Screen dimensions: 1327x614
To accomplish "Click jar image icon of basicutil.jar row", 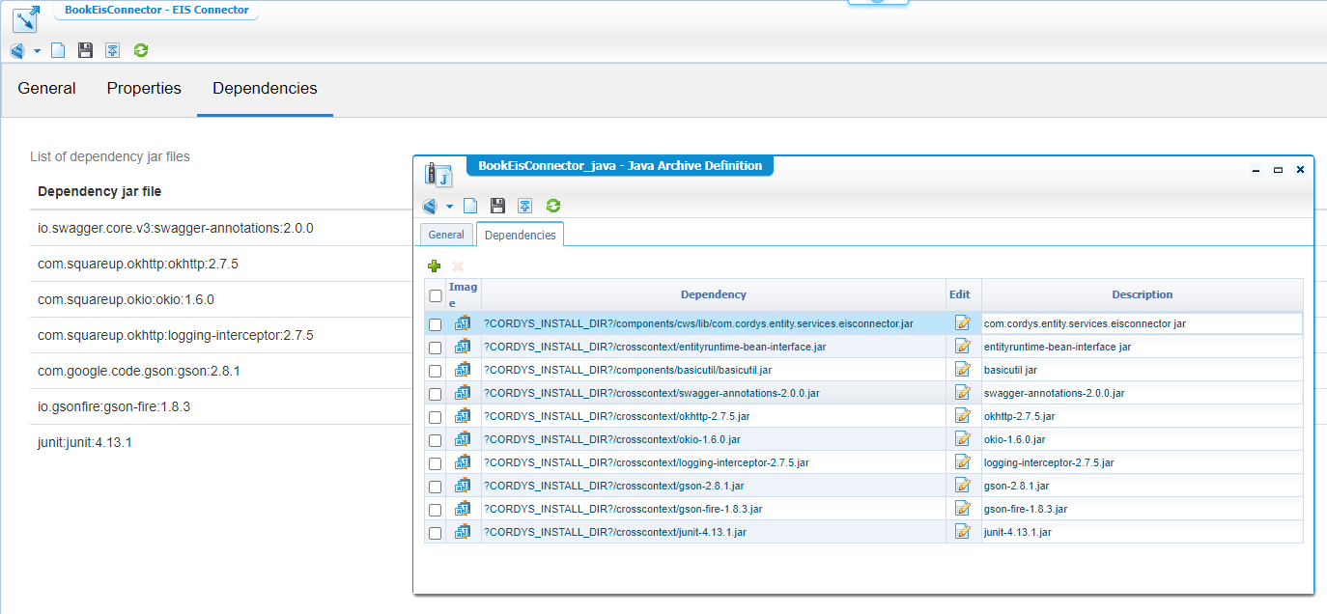I will click(x=463, y=370).
